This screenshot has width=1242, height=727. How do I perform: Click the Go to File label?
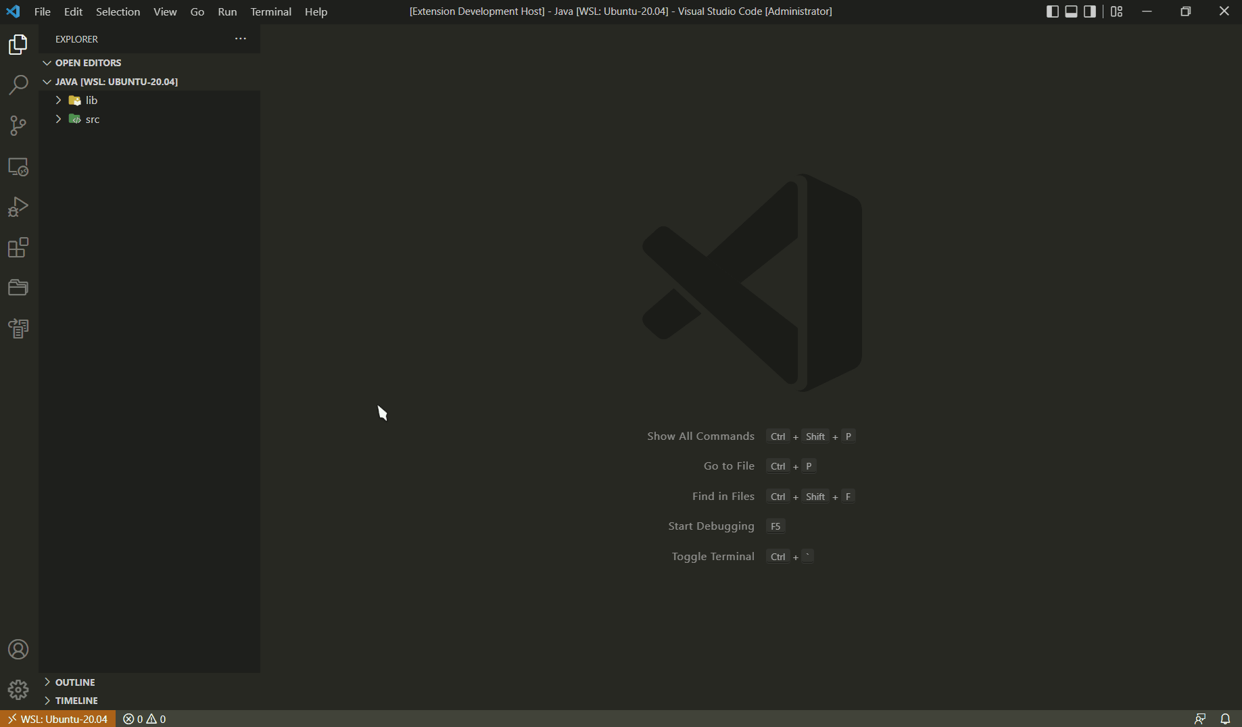729,466
